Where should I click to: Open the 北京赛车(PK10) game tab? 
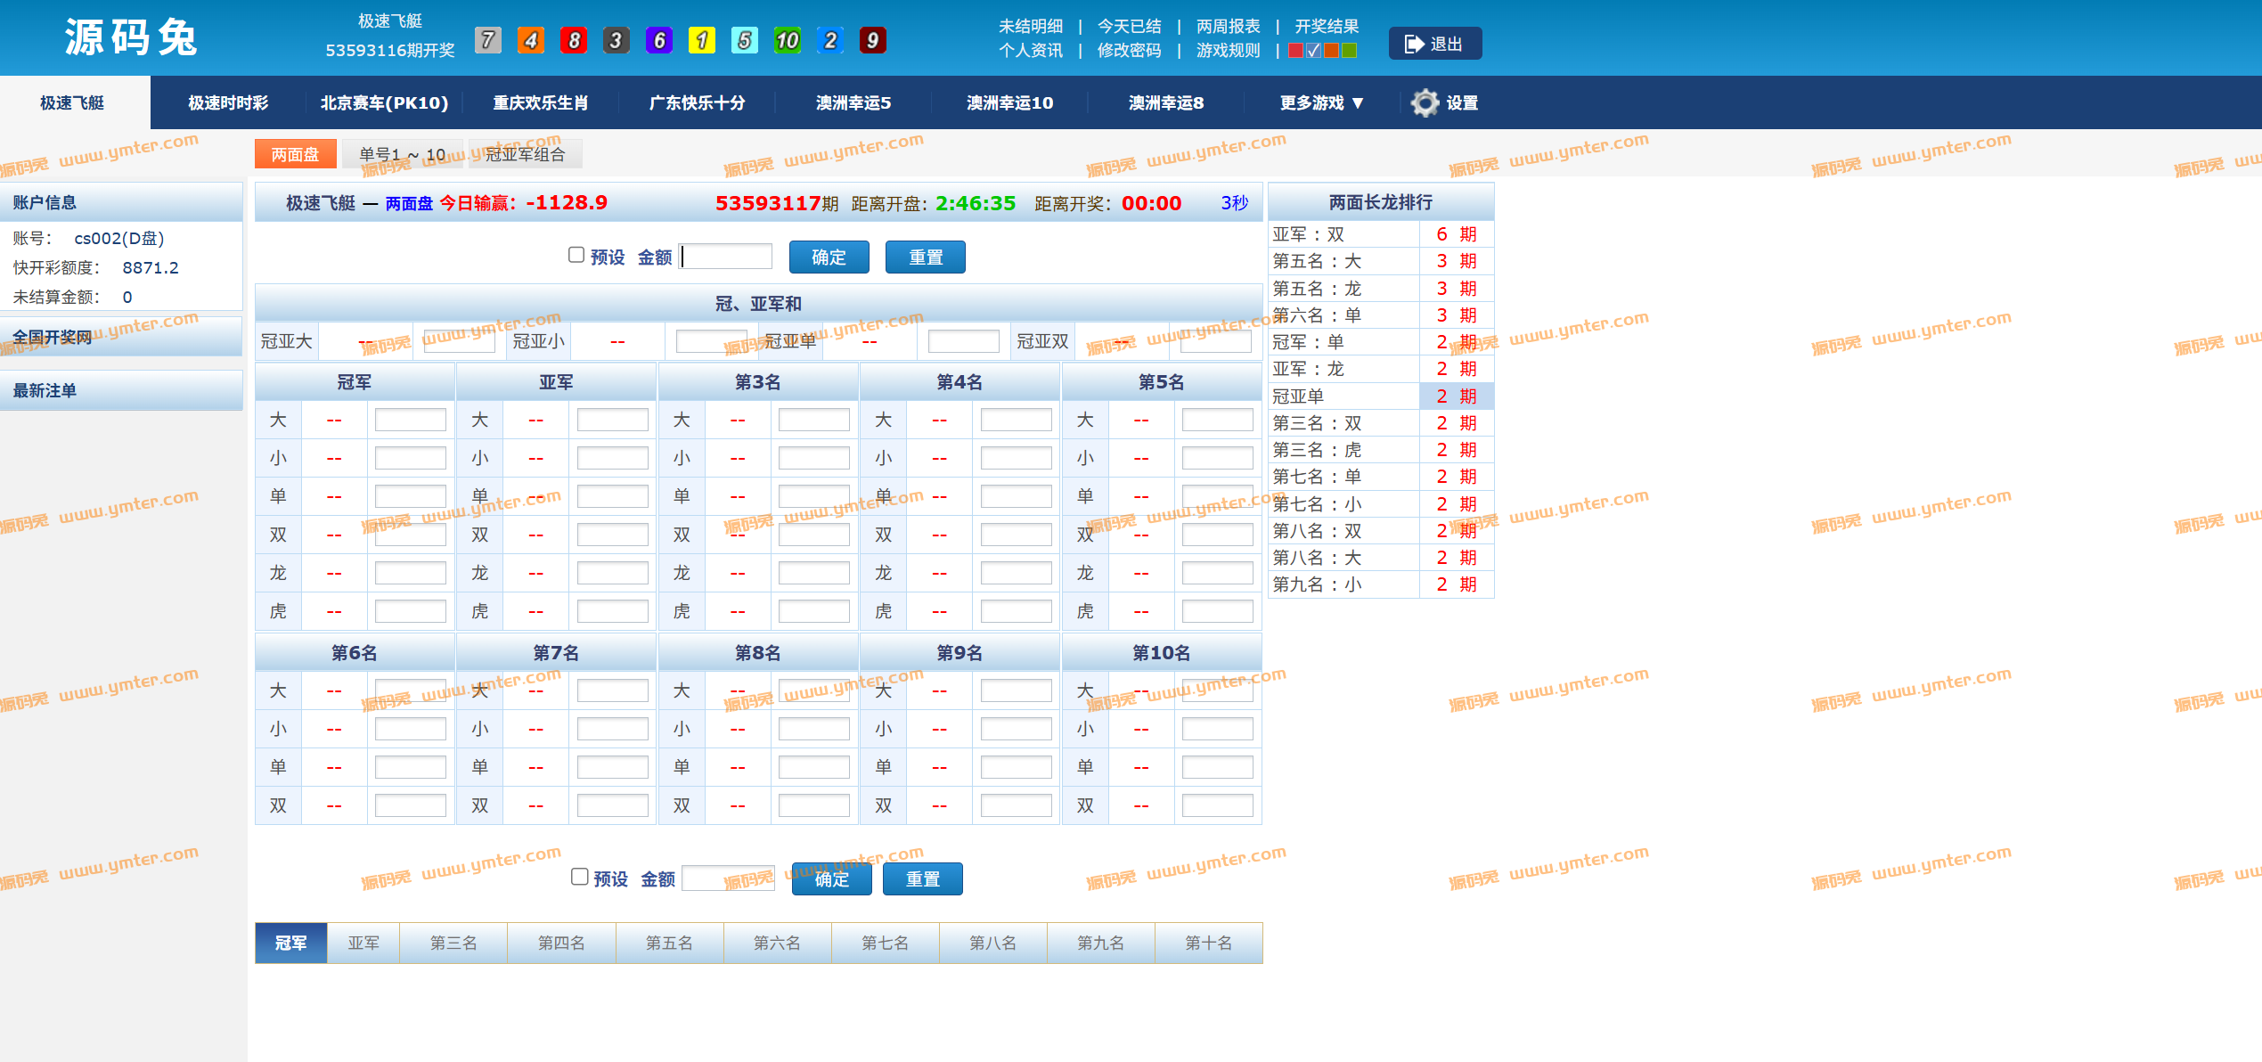384,102
